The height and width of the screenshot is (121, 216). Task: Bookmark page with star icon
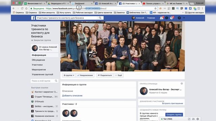pyautogui.click(x=156, y=8)
